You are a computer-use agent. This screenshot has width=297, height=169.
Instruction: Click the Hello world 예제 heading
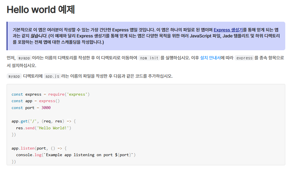point(41,9)
